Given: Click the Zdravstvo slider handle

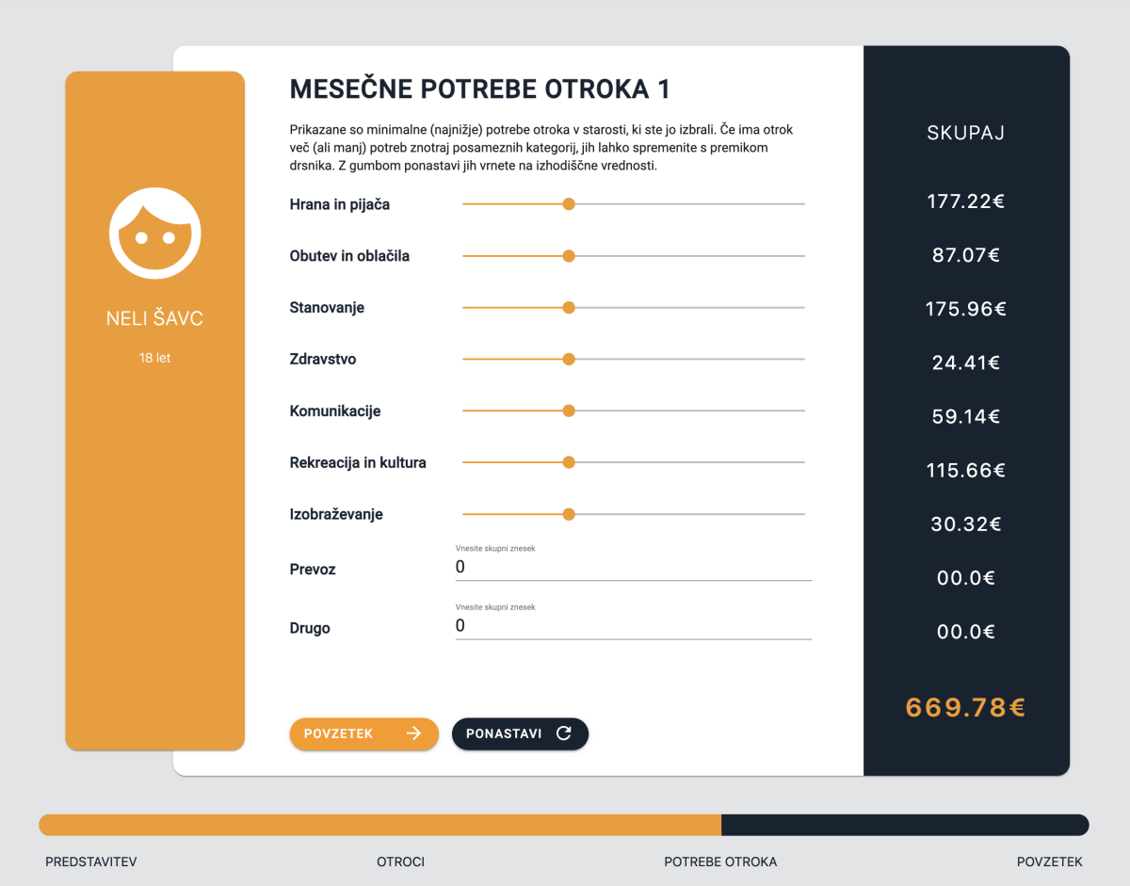Looking at the screenshot, I should [569, 360].
